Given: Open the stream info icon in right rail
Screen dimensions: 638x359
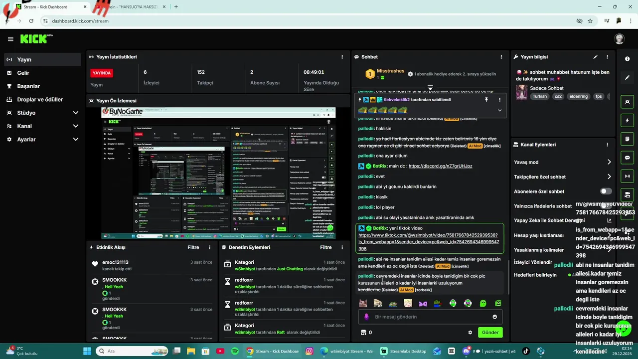Looking at the screenshot, I should 627,59.
